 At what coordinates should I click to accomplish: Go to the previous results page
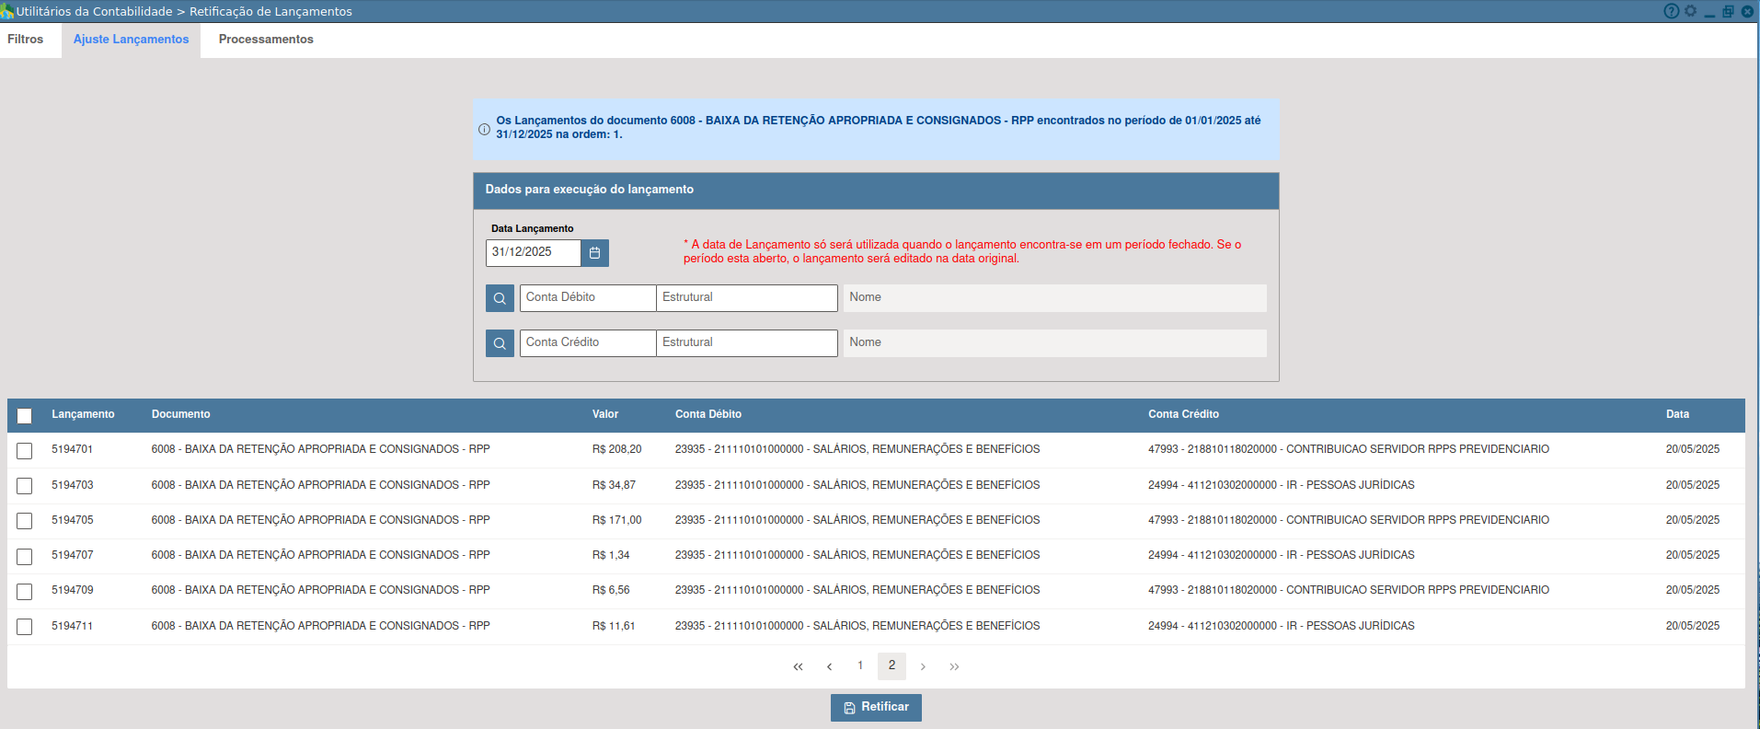(x=829, y=666)
